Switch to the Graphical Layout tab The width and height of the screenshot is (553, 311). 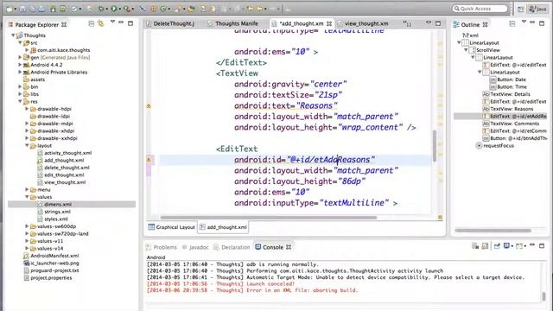coord(172,227)
